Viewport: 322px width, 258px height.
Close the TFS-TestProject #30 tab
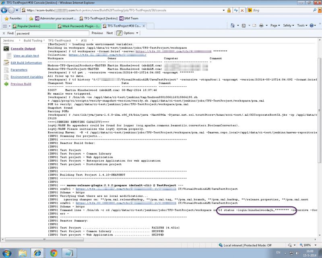tap(144, 26)
